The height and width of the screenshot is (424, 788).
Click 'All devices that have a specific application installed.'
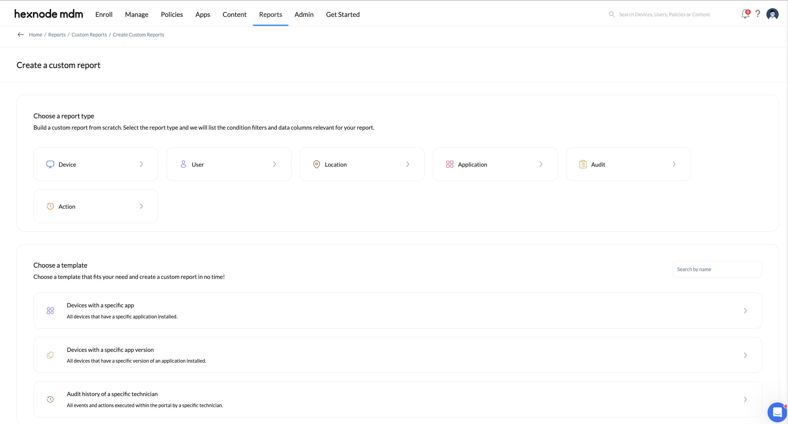(122, 317)
